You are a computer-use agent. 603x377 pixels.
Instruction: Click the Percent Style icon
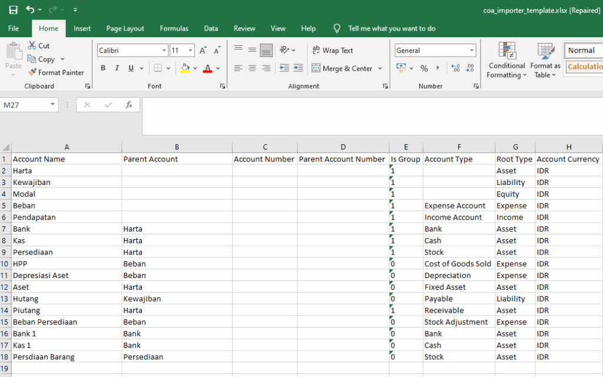pos(424,68)
